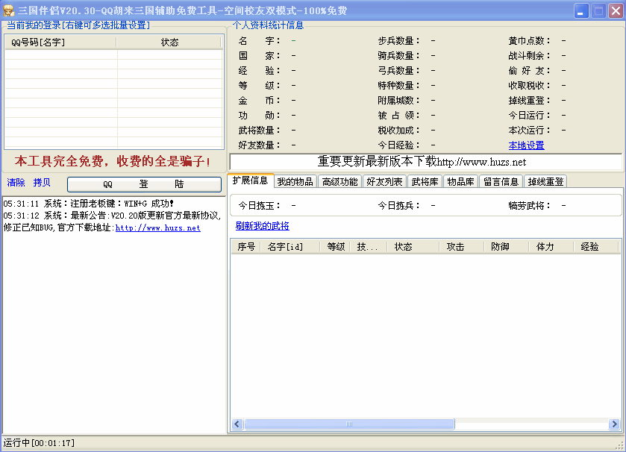Click the 掉线重登 statistic label
The image size is (626, 452).
[x=530, y=100]
